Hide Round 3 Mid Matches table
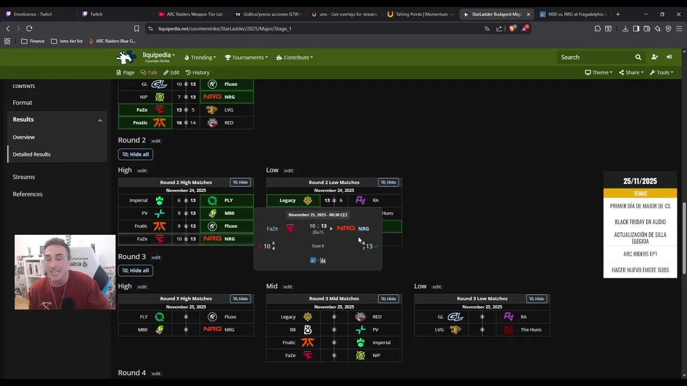 pos(389,299)
